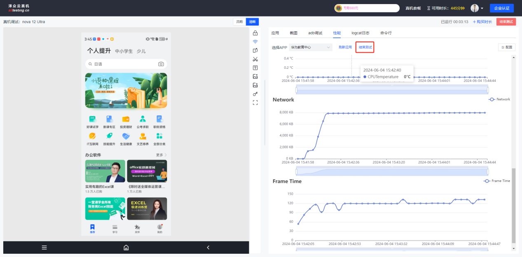Click the red 结束测试 button

[x=506, y=22]
